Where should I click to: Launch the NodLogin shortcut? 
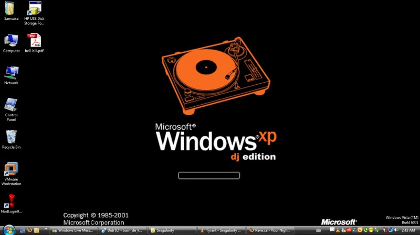pos(11,204)
